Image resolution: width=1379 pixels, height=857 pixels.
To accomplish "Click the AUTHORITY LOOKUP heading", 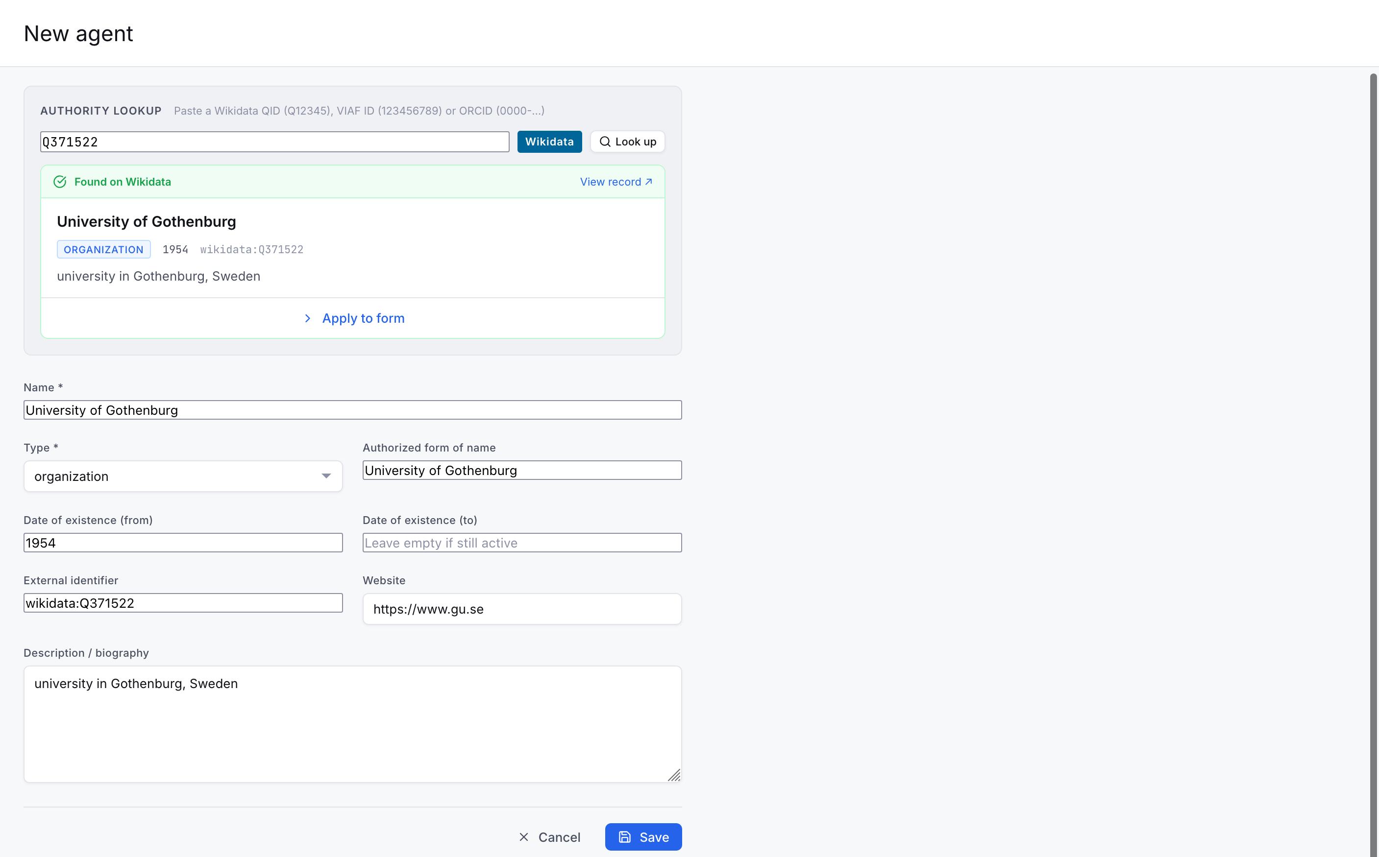I will click(x=101, y=111).
